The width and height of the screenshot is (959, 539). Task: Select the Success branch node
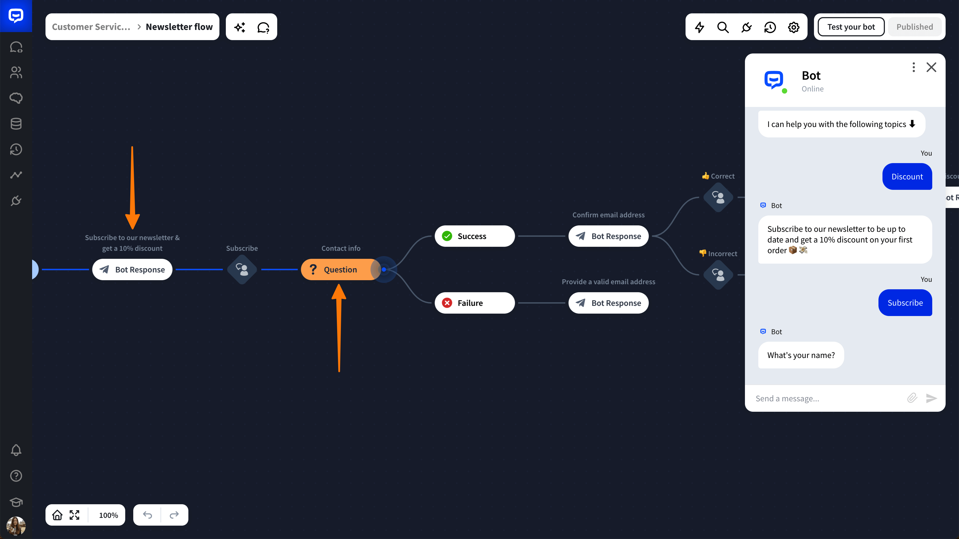[x=474, y=236]
